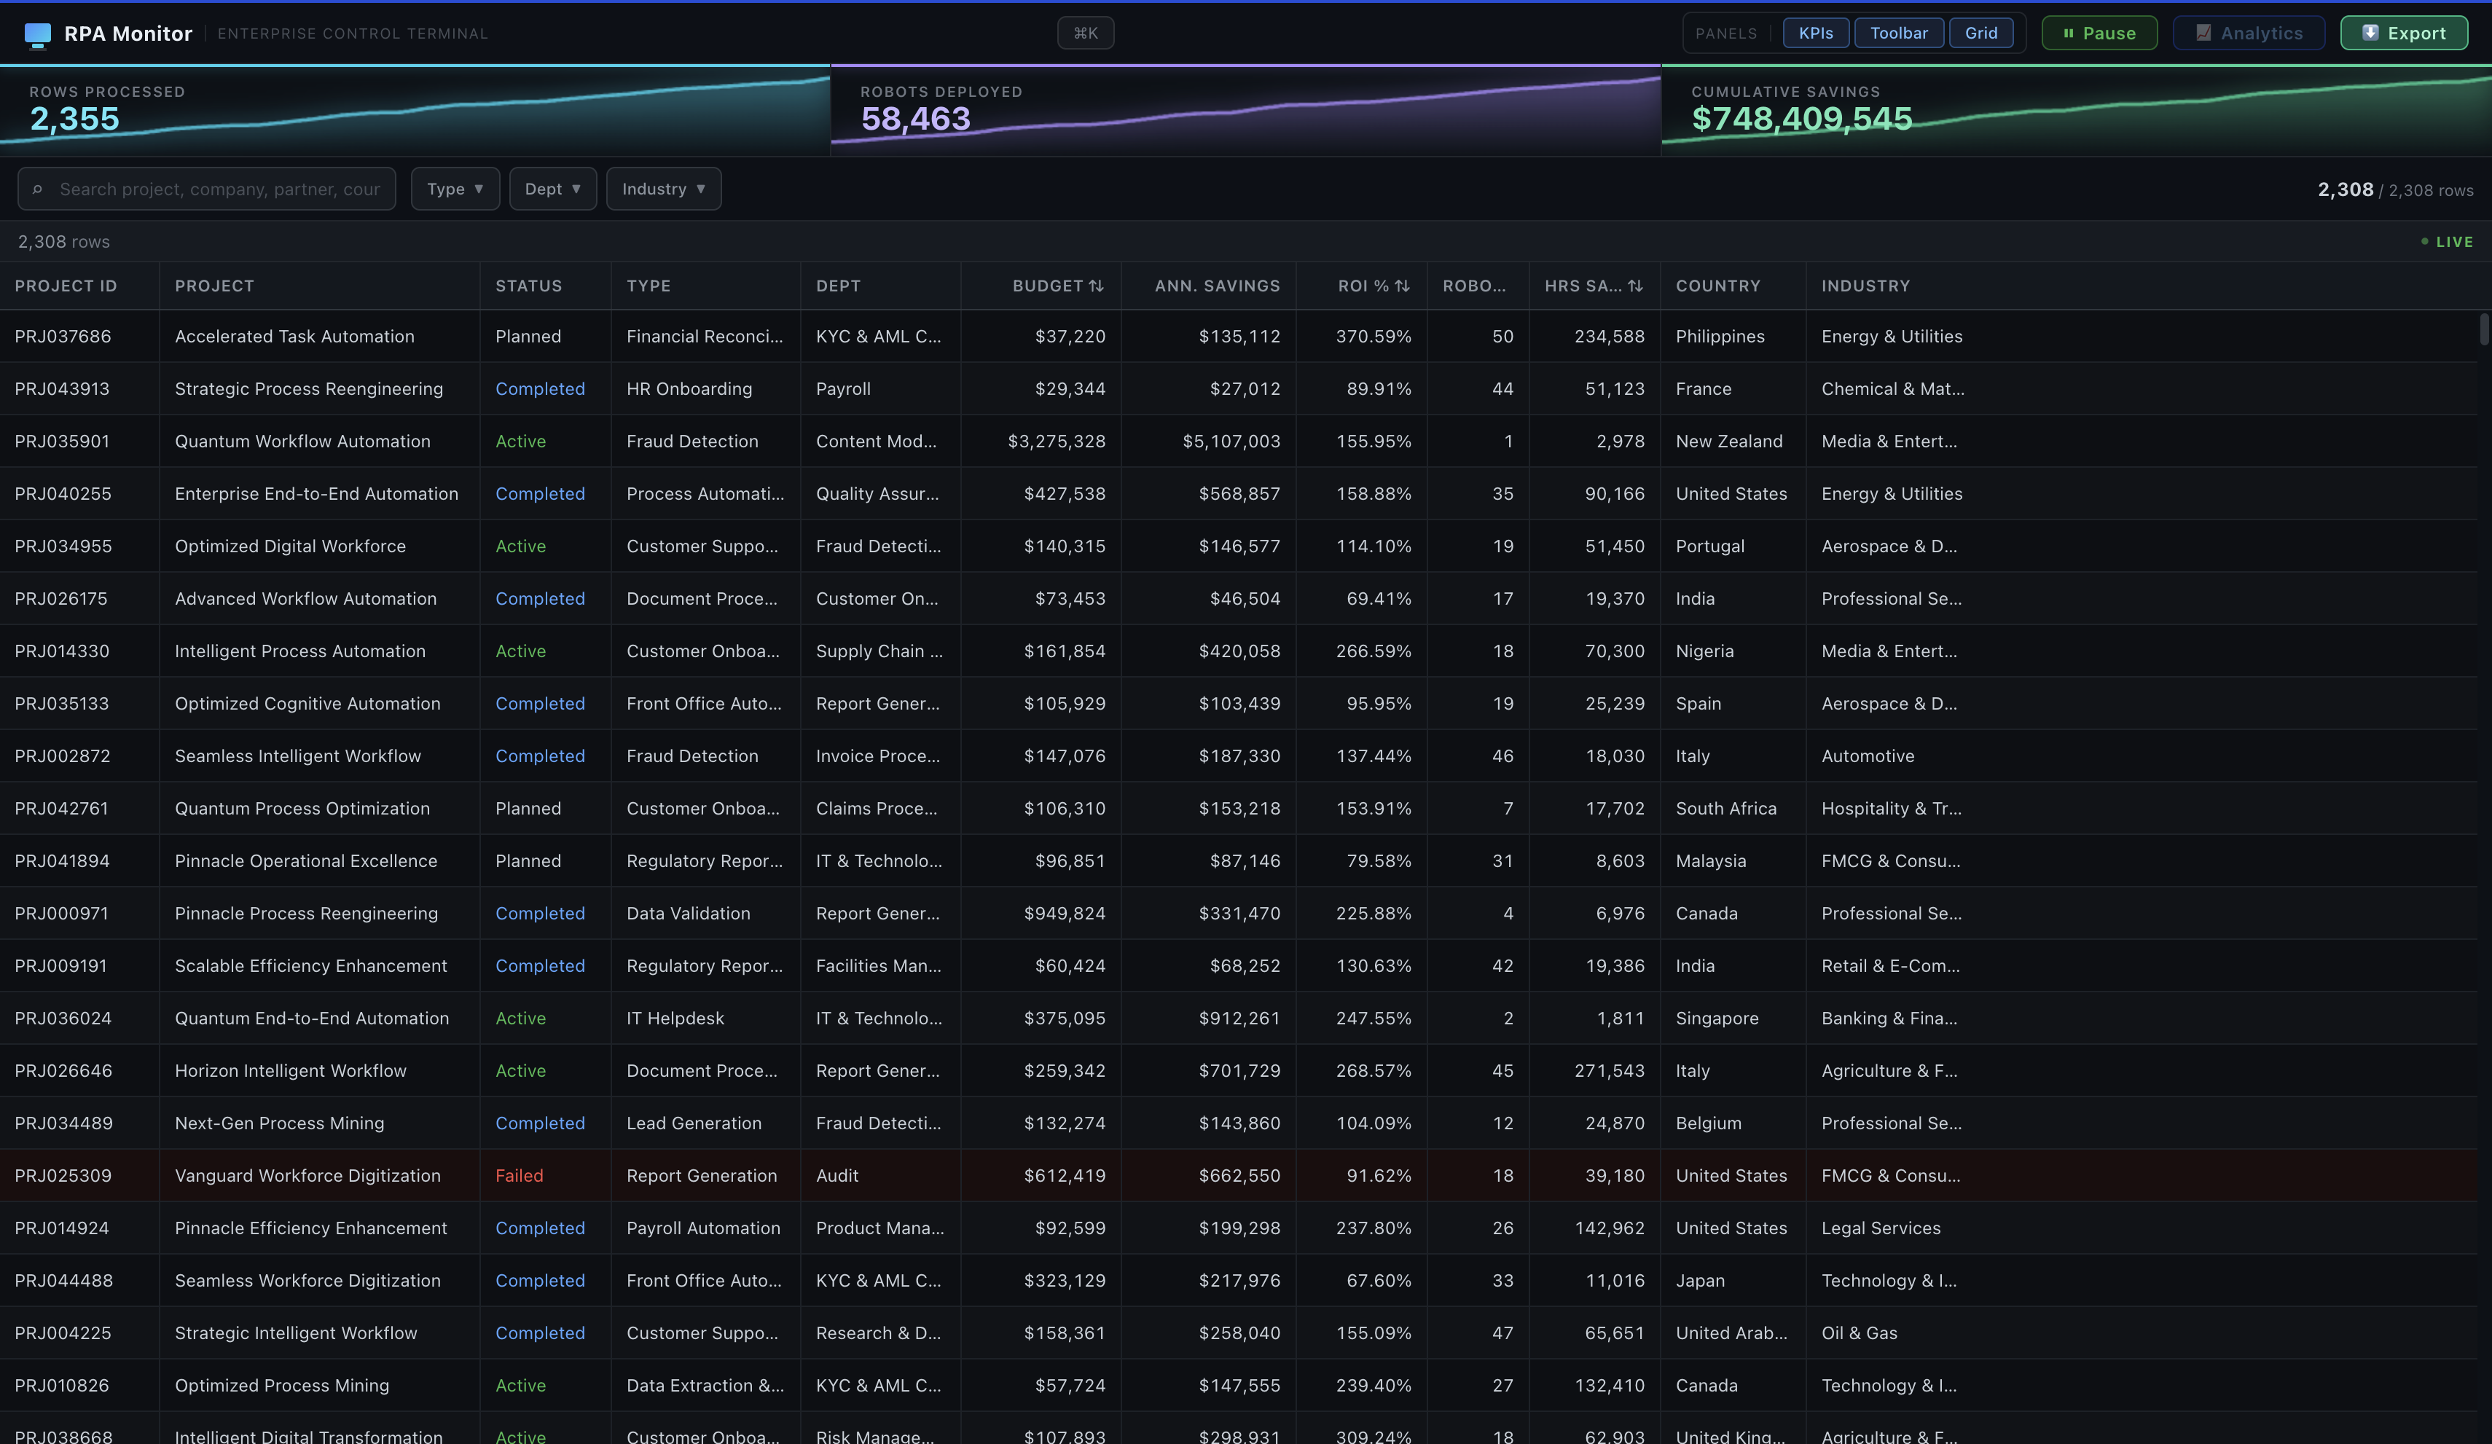2492x1444 pixels.
Task: Select Scalable Efficiency Enhancement project
Action: coord(310,965)
